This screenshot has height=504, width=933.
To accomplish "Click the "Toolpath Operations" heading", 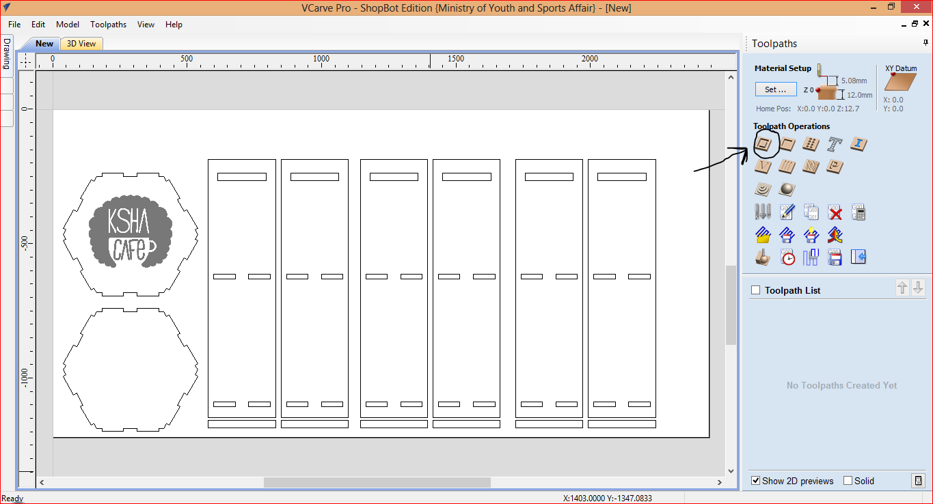I will (x=792, y=126).
